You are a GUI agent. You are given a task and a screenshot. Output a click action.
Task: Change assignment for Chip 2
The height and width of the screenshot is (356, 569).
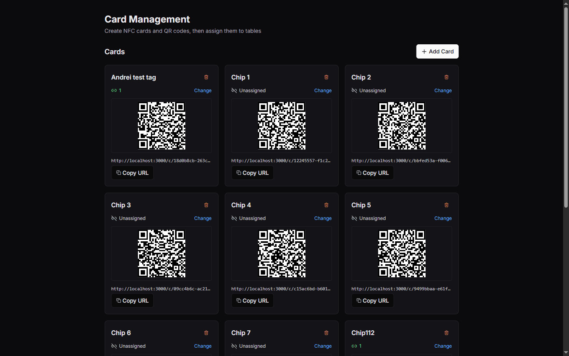pyautogui.click(x=443, y=91)
